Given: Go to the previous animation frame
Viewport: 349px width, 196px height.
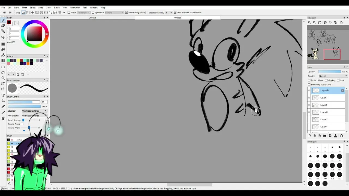Looking at the screenshot, I should pos(4,13).
